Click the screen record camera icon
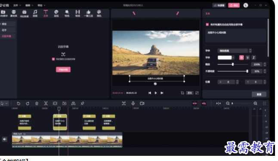This screenshot has width=278, height=161. click(142, 103)
